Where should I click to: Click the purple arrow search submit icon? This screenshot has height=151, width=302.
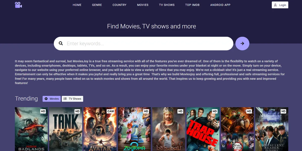click(x=242, y=43)
